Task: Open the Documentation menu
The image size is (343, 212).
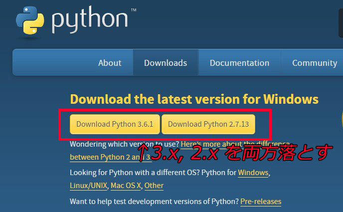Action: point(239,63)
